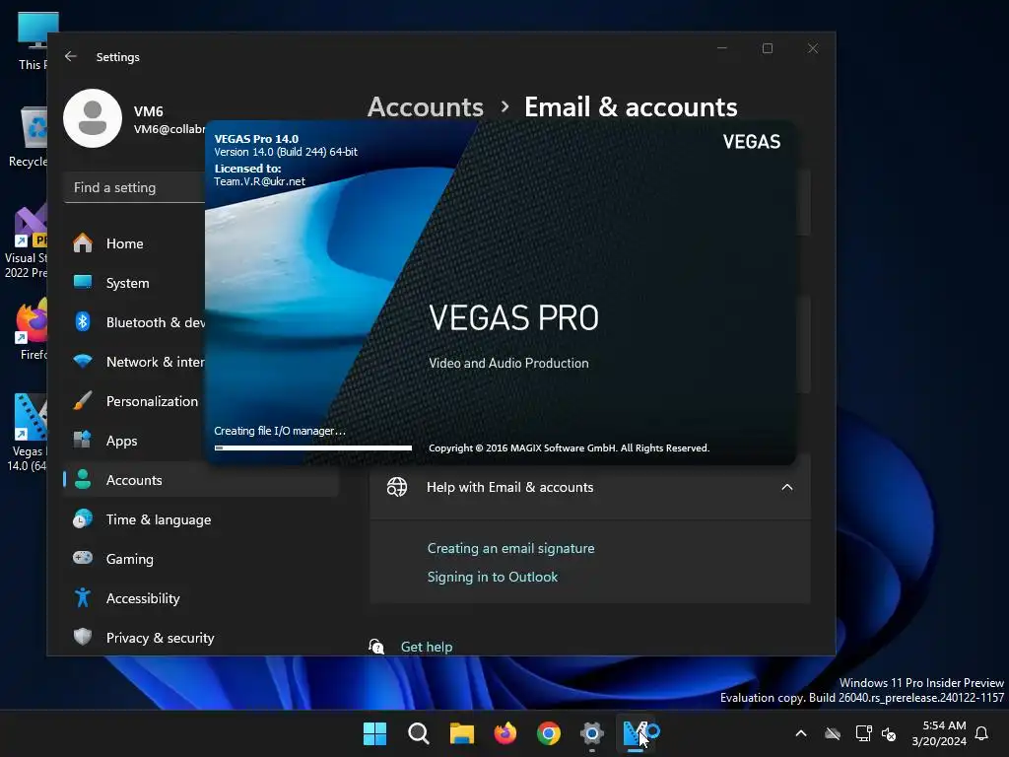Click the Apps icon in sidebar
This screenshot has width=1009, height=757.
[x=83, y=440]
